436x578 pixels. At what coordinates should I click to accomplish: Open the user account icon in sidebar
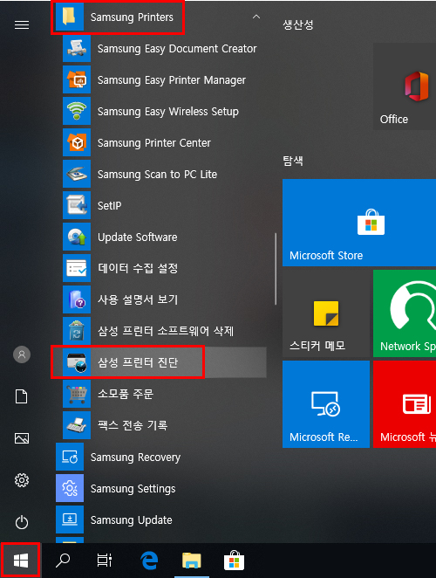click(22, 354)
